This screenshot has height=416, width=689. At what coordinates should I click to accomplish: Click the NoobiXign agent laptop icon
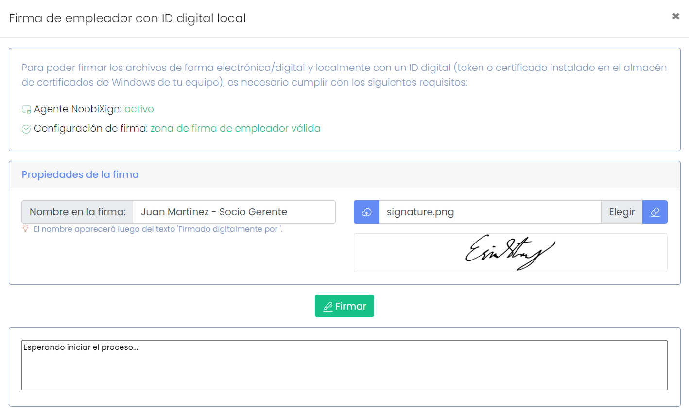coord(25,109)
